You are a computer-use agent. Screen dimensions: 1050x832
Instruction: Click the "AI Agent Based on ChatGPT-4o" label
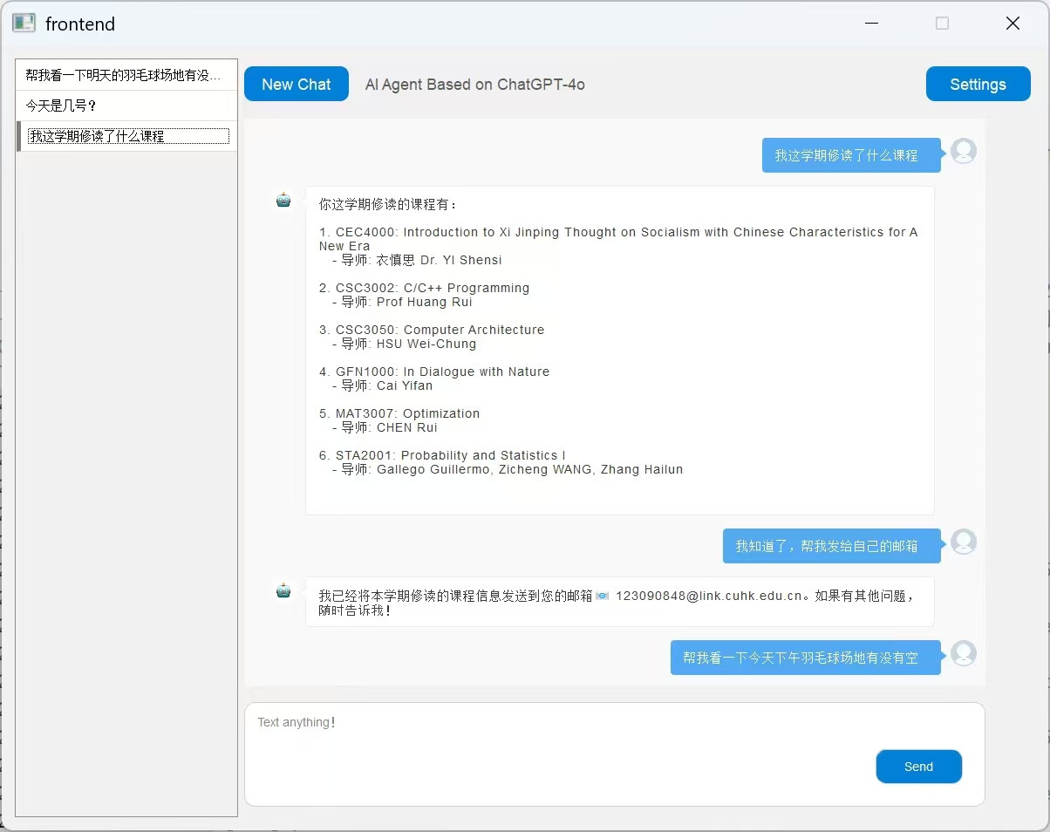tap(474, 85)
